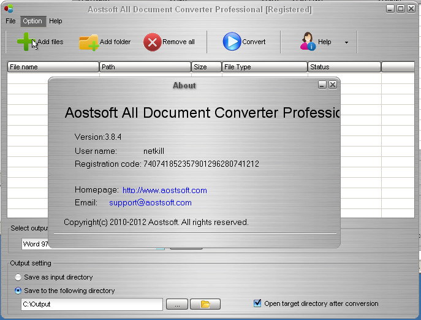The width and height of the screenshot is (421, 320).
Task: Open output folder with the folder icon button
Action: 205,304
